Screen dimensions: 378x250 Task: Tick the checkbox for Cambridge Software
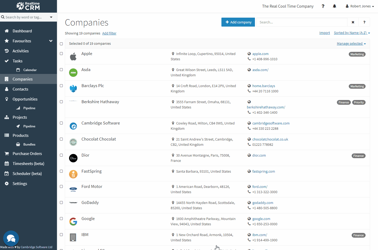click(x=61, y=123)
